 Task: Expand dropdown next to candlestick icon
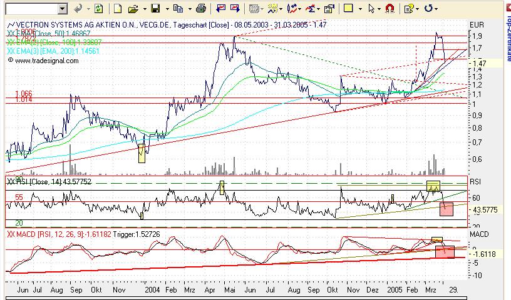tap(299, 9)
